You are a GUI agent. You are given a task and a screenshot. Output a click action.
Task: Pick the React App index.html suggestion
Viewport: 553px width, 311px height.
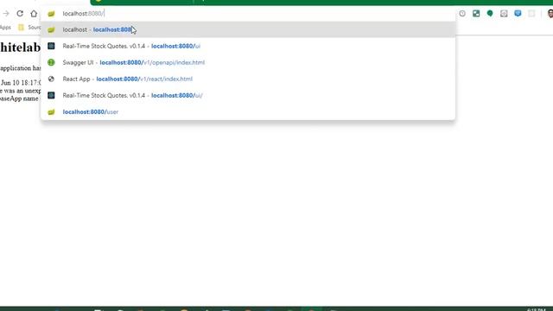coord(248,79)
